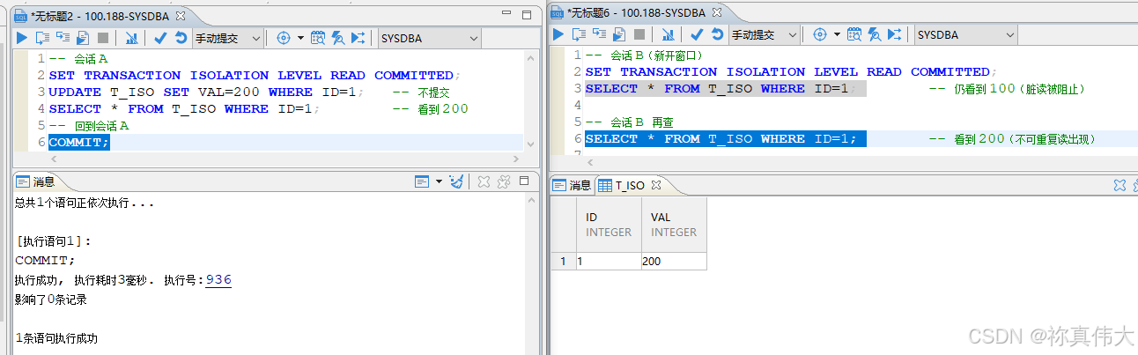This screenshot has height=355, width=1138.
Task: Click the ID INTEGER column header
Action: (x=610, y=225)
